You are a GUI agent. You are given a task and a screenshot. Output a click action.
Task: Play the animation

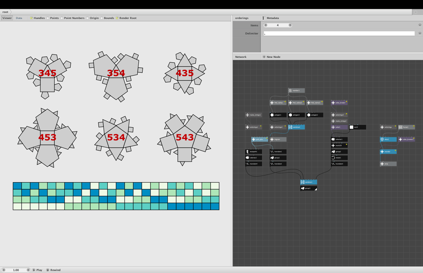[38, 270]
